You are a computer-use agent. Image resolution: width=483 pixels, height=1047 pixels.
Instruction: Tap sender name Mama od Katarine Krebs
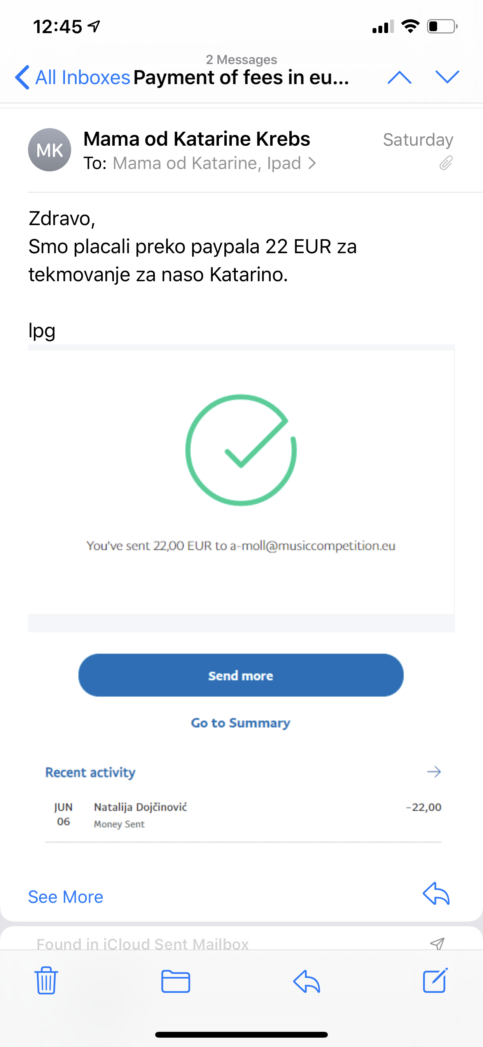[196, 139]
